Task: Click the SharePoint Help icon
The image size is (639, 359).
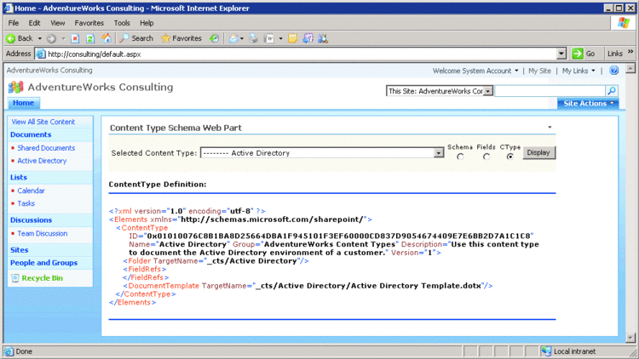Action: (614, 71)
